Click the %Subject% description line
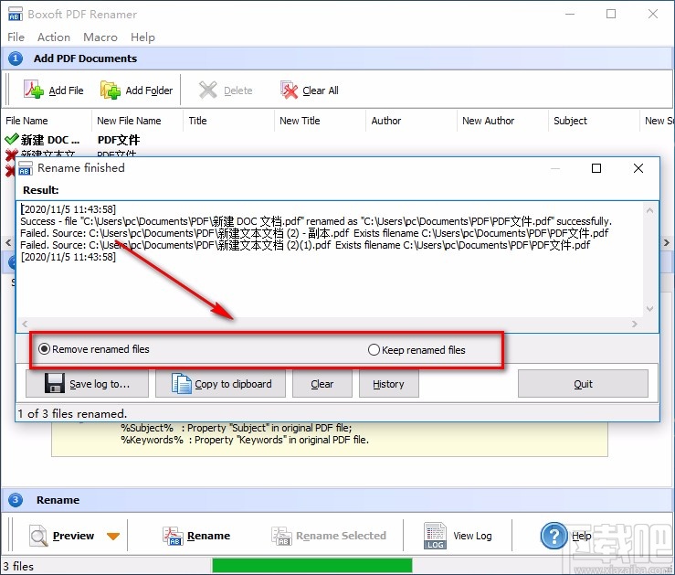 pos(236,428)
